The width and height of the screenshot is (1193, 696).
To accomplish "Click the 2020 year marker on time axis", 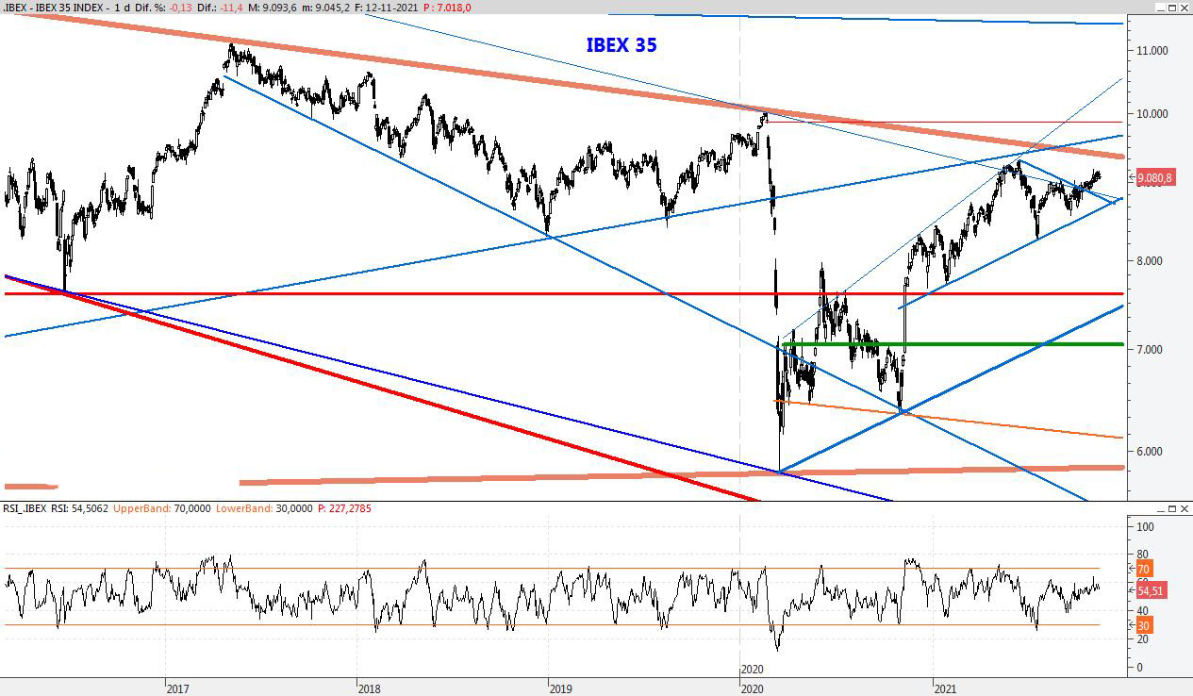I will click(753, 668).
